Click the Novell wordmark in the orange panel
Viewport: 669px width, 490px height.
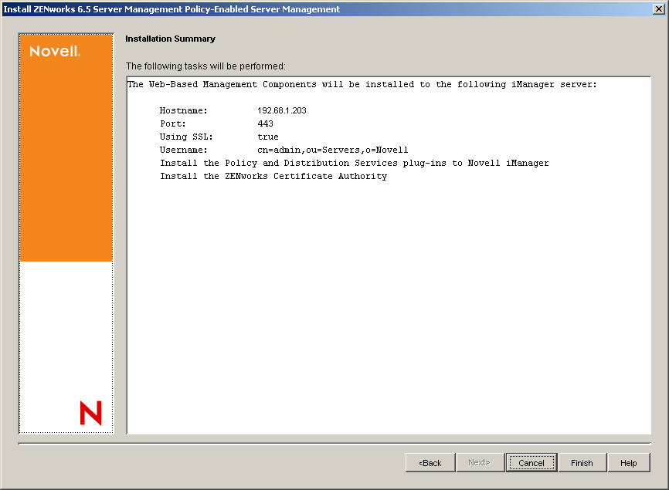55,52
